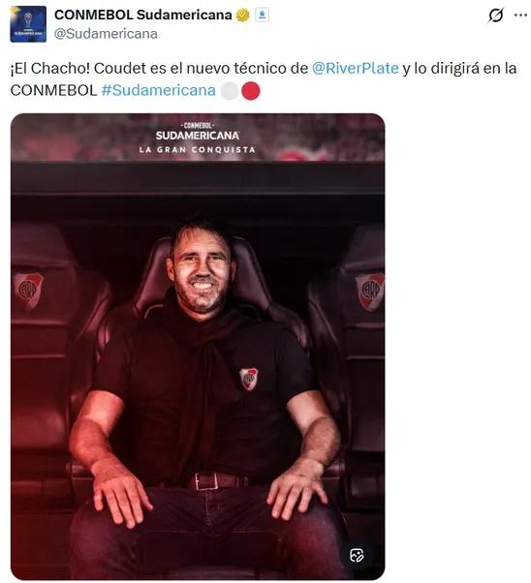Click the white circle emoji in tweet

(230, 91)
